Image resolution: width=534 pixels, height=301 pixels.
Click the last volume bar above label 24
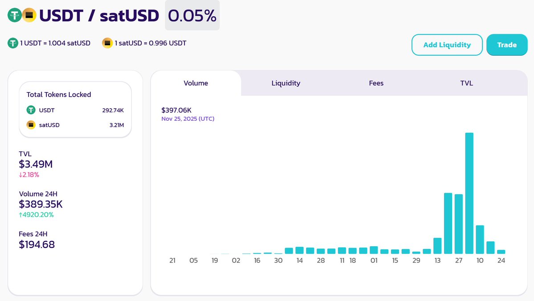pos(501,252)
